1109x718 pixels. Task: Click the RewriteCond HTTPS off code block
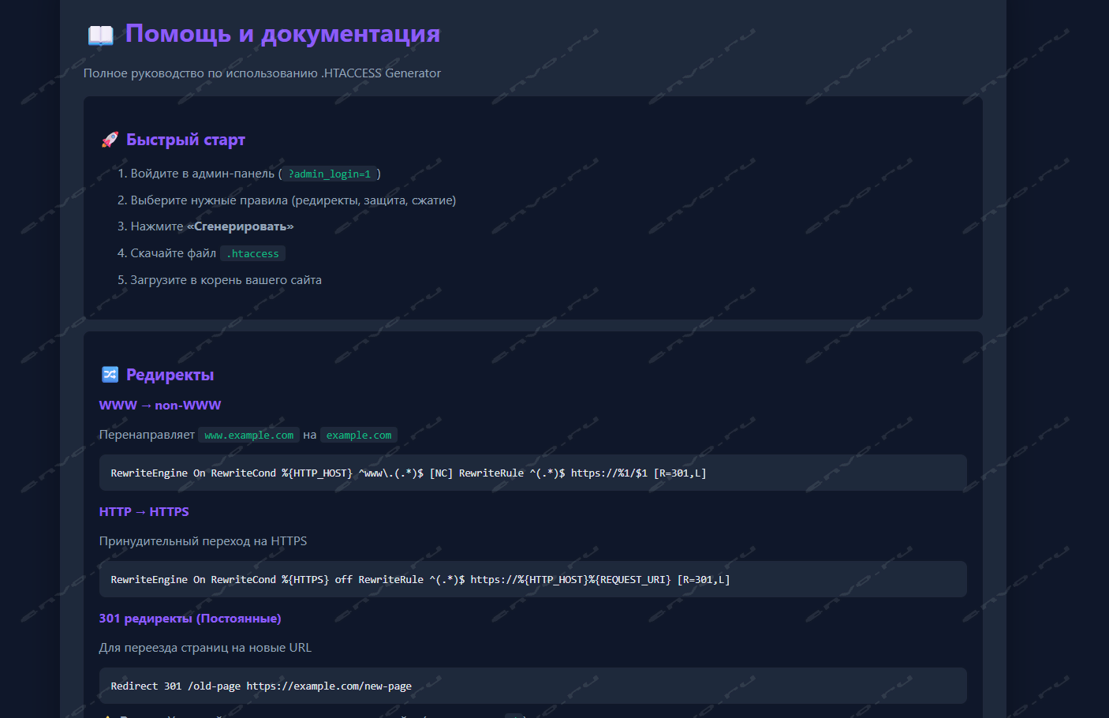532,580
